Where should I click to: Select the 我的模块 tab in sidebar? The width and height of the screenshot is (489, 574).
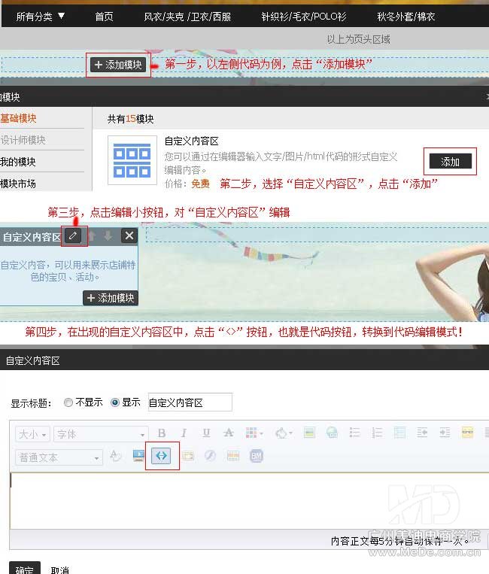(x=18, y=162)
